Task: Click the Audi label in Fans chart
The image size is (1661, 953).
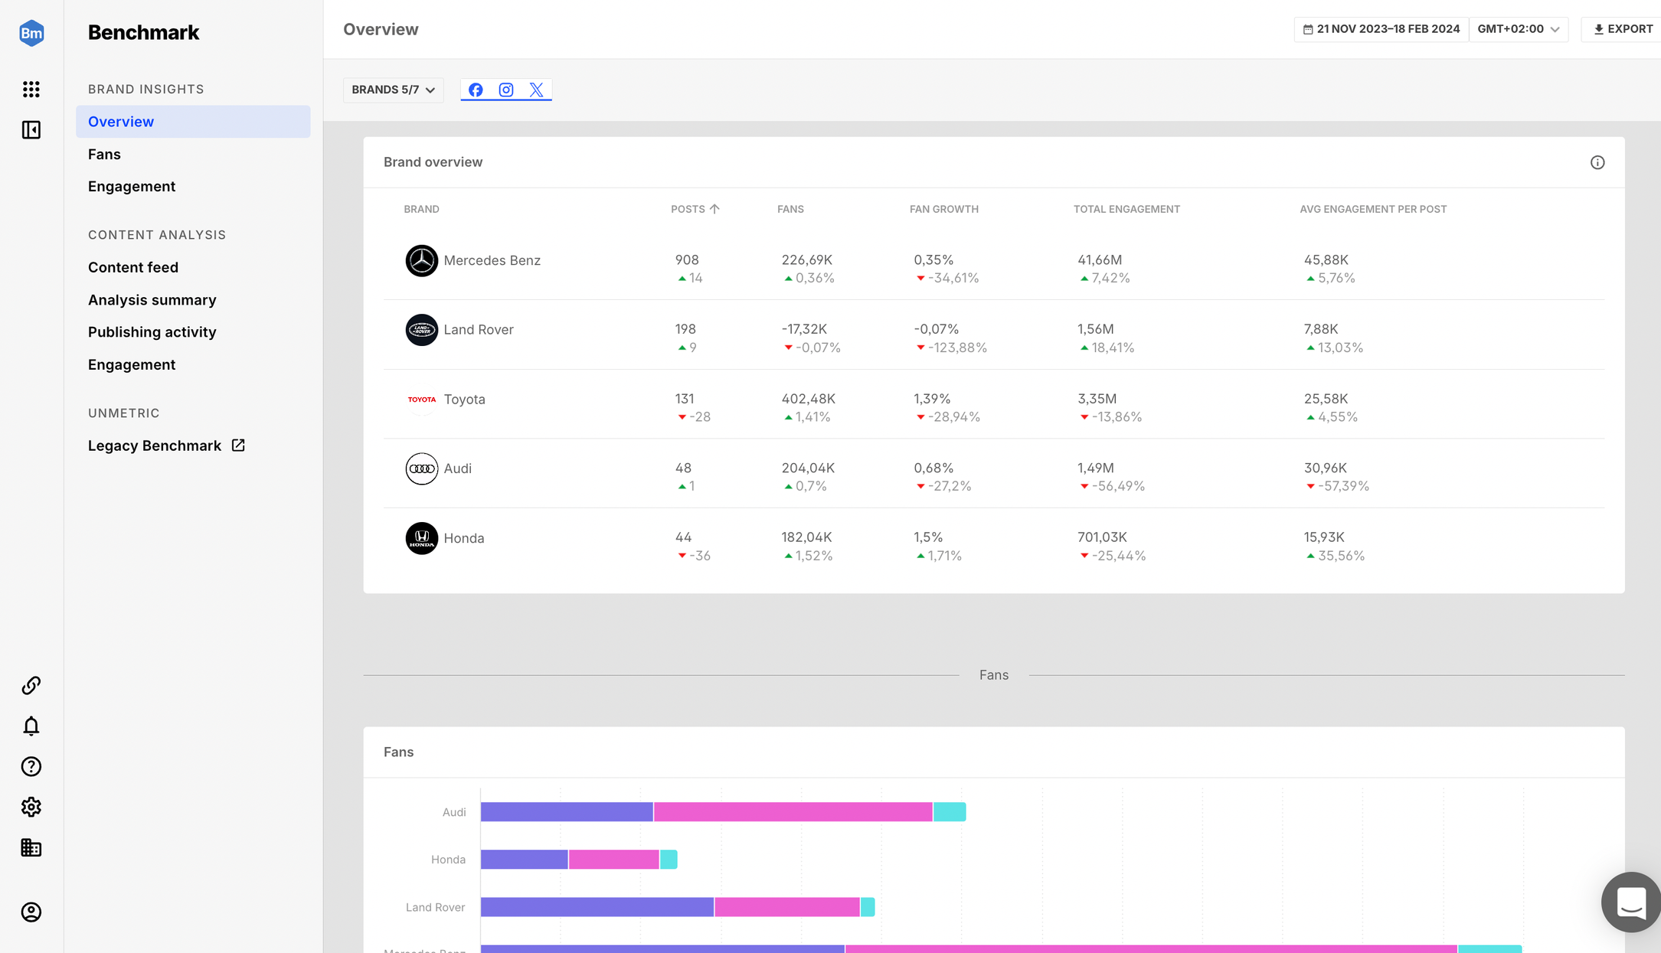Action: tap(454, 812)
